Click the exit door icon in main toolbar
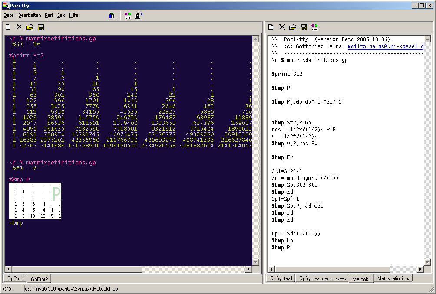Screen dimensions: 436x294 click(x=112, y=15)
